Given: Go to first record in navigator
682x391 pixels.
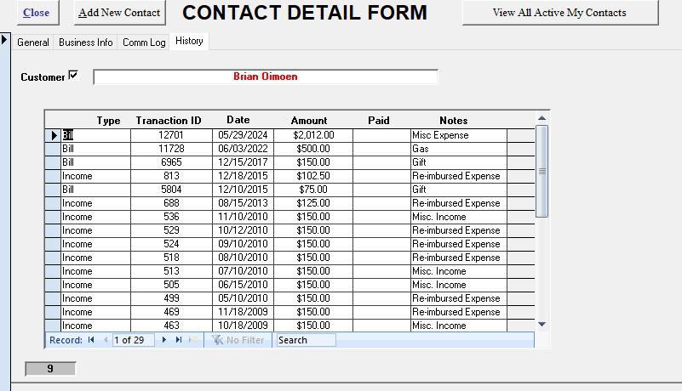Looking at the screenshot, I should click(91, 340).
